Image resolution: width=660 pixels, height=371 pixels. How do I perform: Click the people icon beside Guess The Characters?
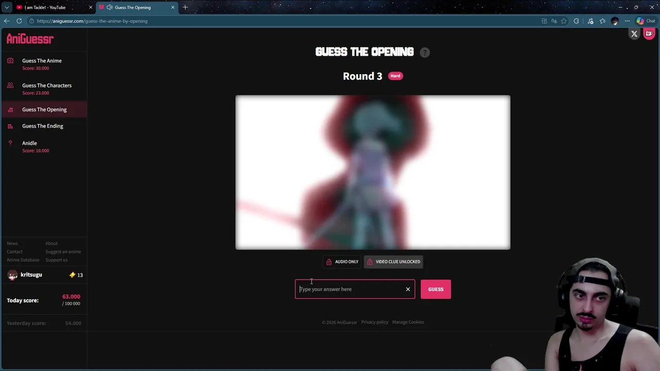[x=10, y=86]
